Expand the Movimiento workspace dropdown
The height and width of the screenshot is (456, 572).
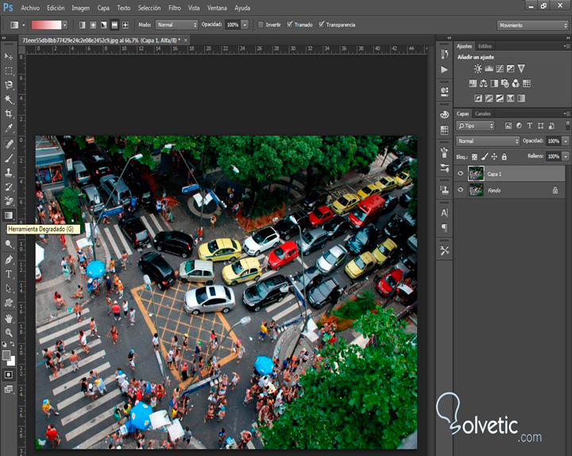coord(531,25)
